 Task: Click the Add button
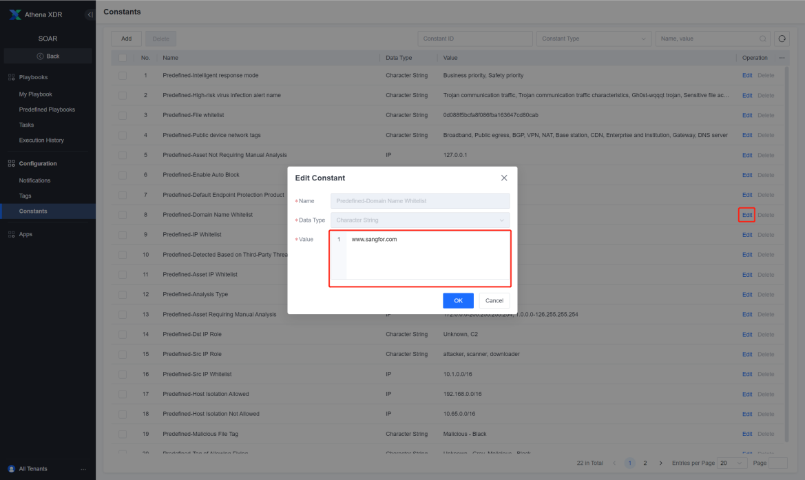(126, 39)
